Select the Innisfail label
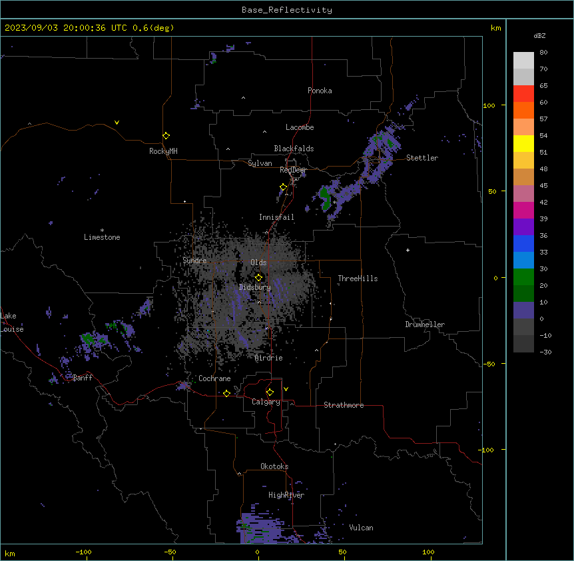This screenshot has height=561, width=574. (276, 217)
